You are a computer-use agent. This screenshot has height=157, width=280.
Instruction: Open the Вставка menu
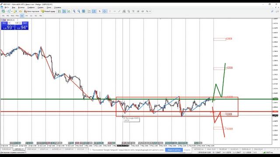pyautogui.click(x=21, y=7)
